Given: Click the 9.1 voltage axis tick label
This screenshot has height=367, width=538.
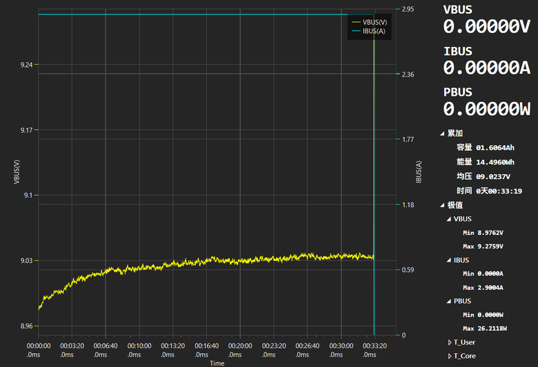Looking at the screenshot, I should [28, 196].
